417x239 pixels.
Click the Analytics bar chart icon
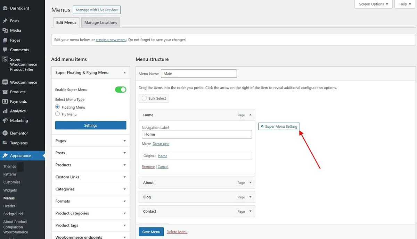click(x=5, y=111)
